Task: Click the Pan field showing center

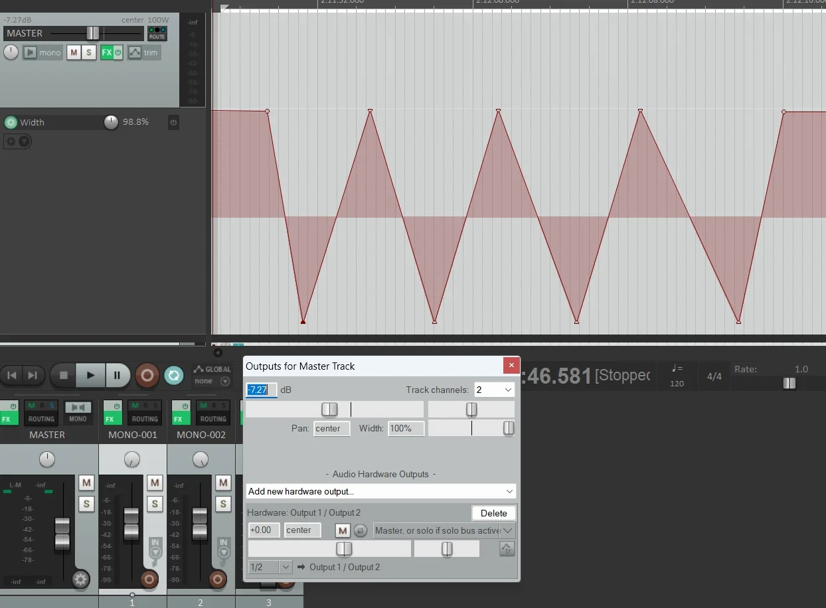Action: [332, 428]
